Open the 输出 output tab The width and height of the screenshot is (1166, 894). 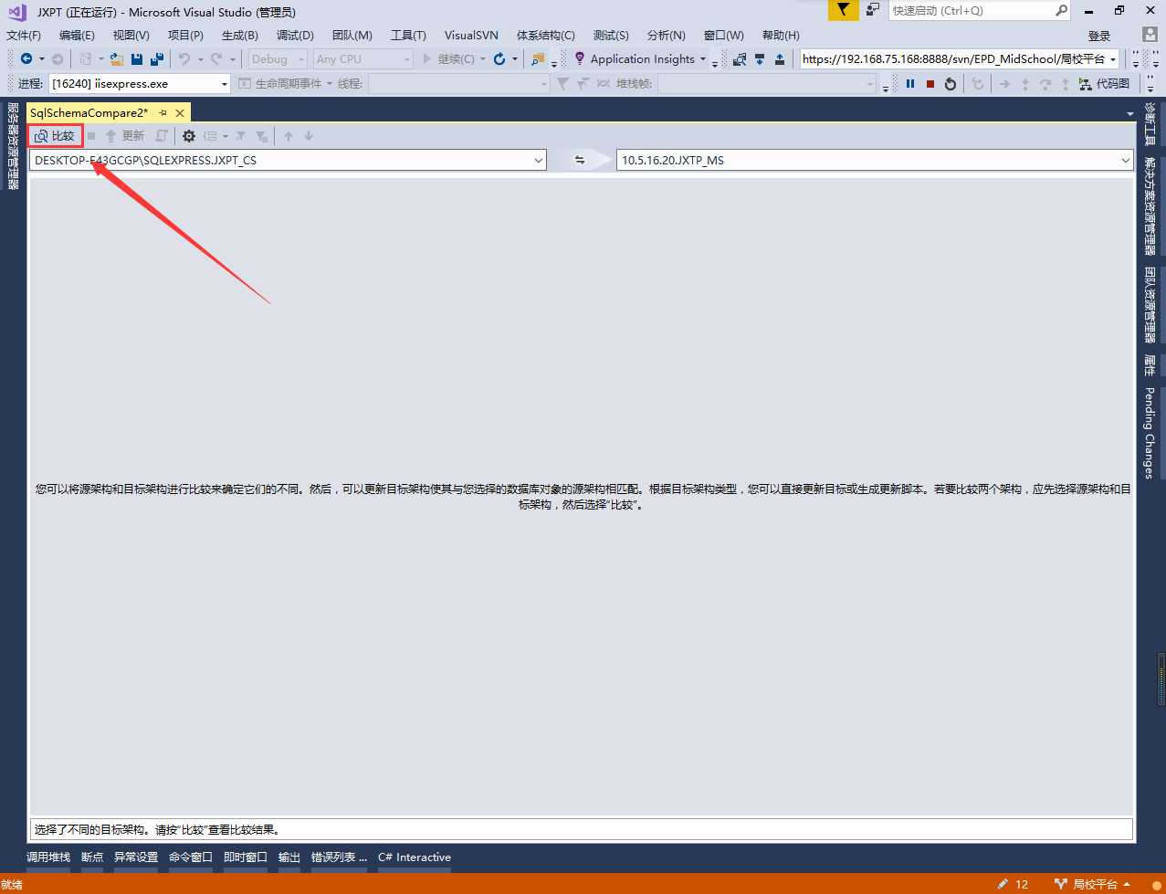[x=289, y=857]
